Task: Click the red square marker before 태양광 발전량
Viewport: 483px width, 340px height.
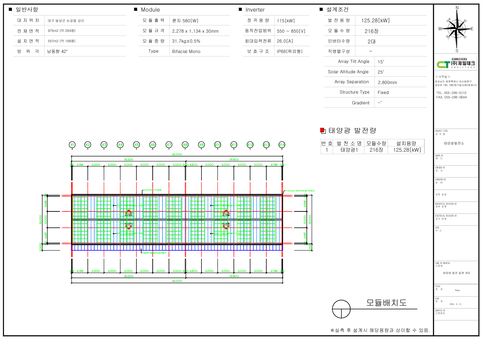Action: pyautogui.click(x=322, y=131)
